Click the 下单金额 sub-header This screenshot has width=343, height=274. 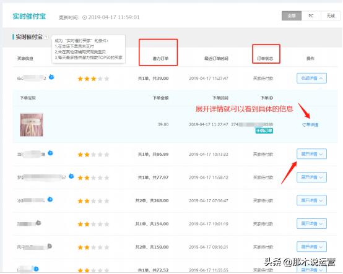(x=160, y=98)
